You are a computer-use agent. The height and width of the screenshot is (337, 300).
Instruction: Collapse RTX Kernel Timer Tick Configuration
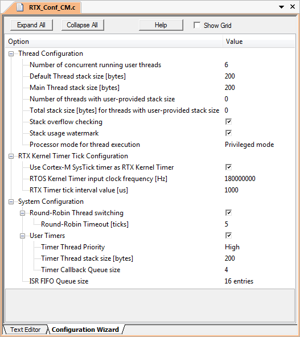coord(11,156)
